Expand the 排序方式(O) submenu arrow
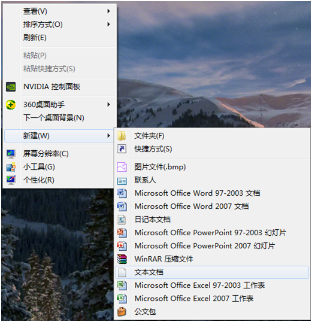Screen dimensions: 312x322 109,25
